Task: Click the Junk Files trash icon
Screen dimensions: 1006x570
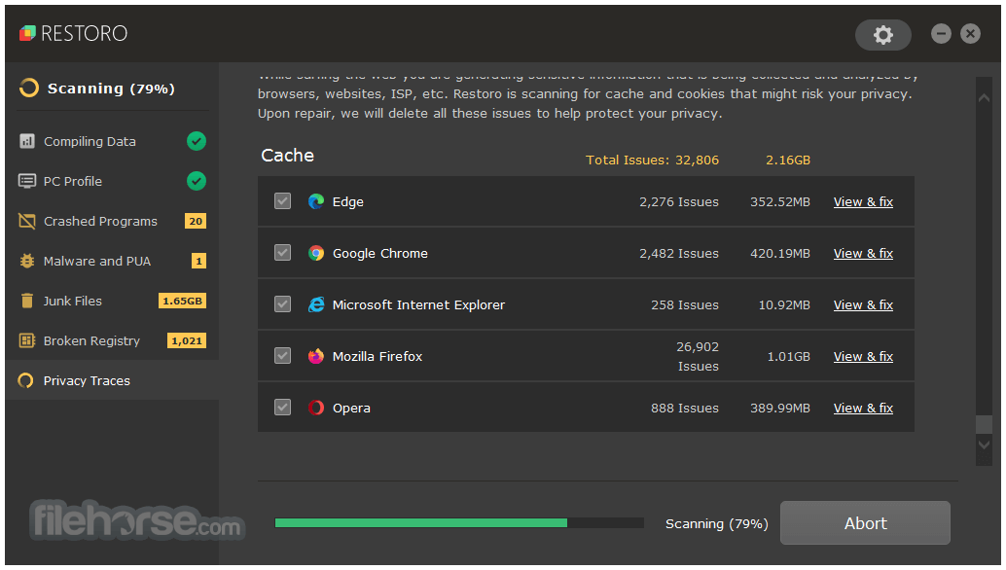Action: [27, 301]
